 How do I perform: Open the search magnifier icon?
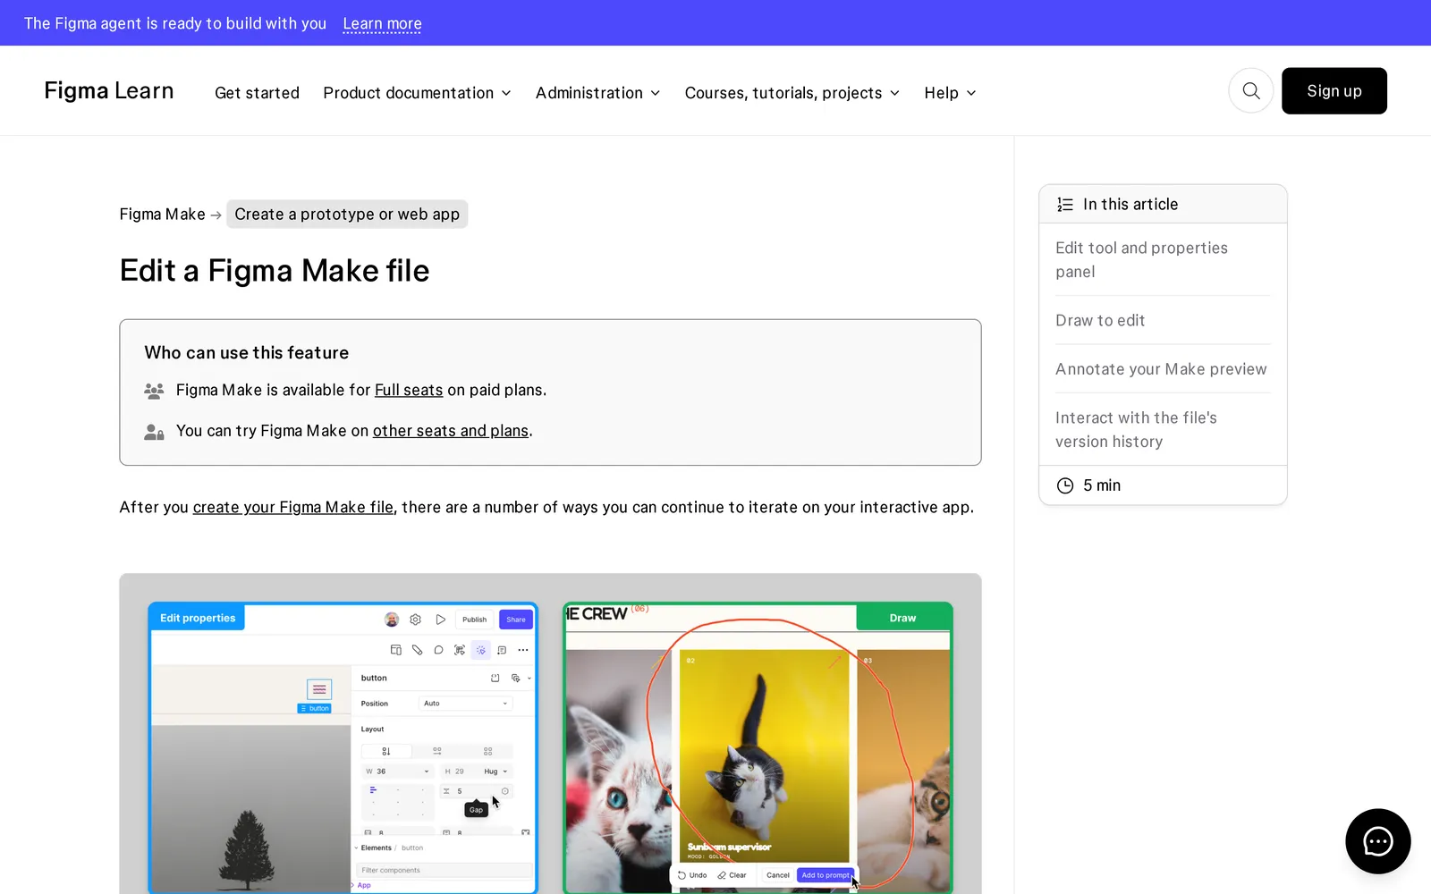point(1250,90)
